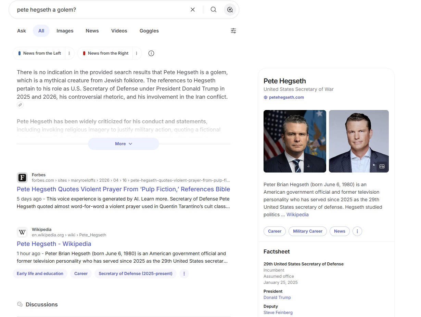This screenshot has height=317, width=421.
Task: Open more options dots beside News chip in infobox
Action: coord(357,231)
